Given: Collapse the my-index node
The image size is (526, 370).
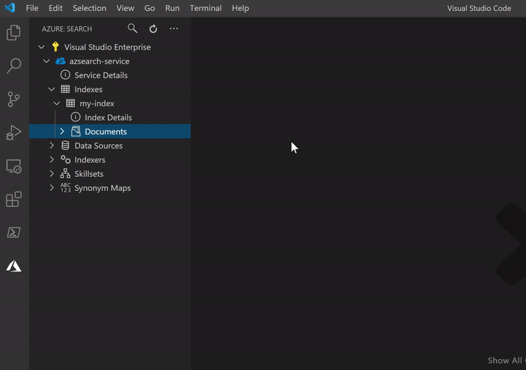Looking at the screenshot, I should (57, 103).
